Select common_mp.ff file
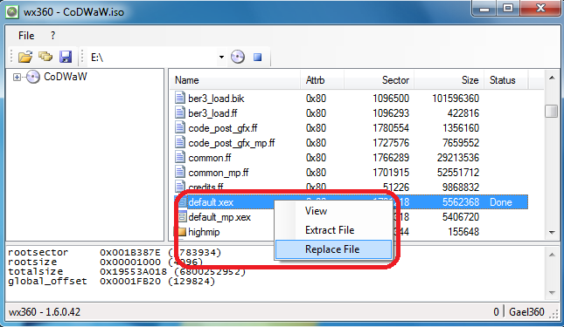This screenshot has width=564, height=327. [x=219, y=173]
